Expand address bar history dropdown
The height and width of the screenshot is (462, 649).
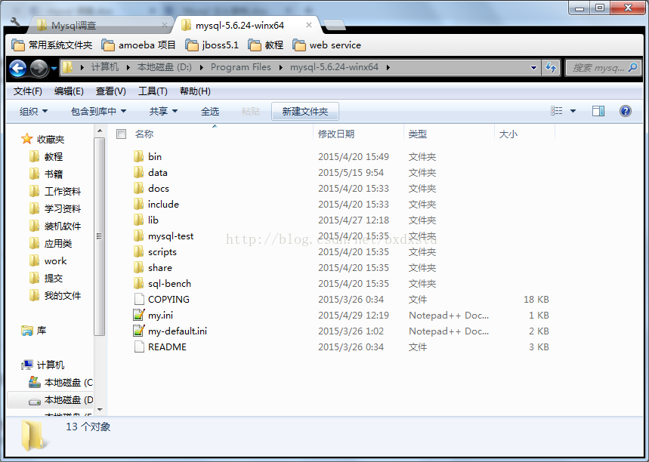[x=533, y=68]
